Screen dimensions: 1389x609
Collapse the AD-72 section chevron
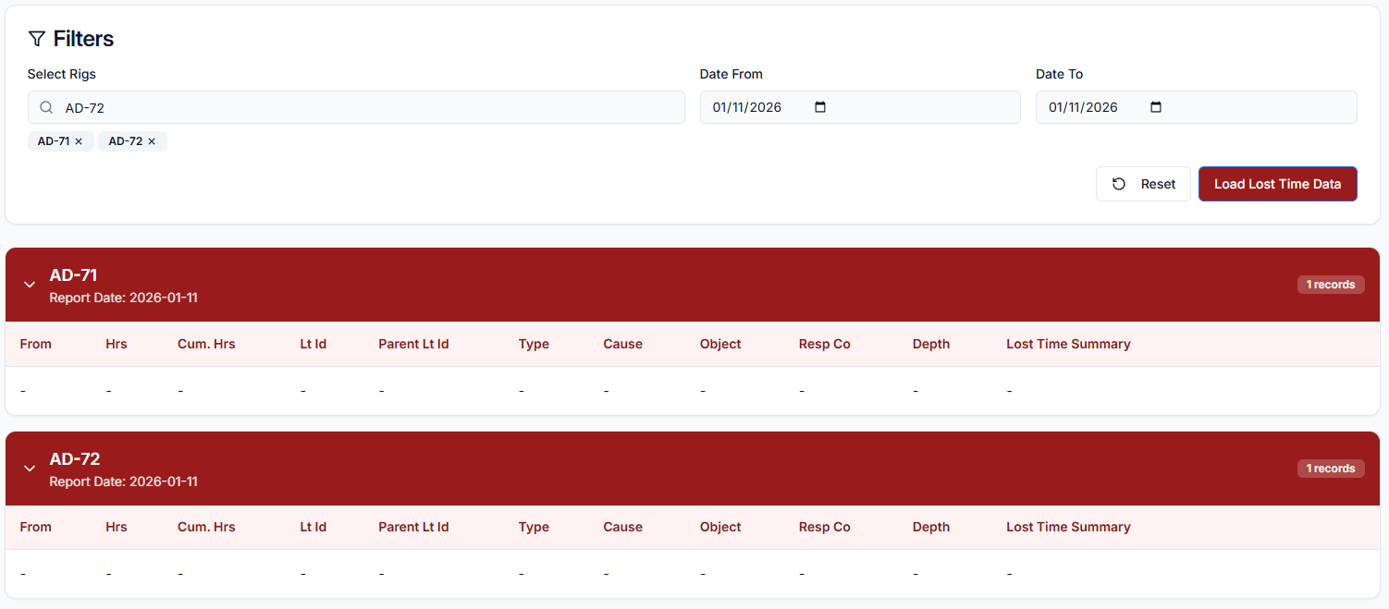coord(30,469)
